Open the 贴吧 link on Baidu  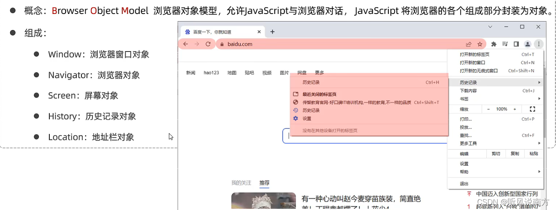[250, 73]
